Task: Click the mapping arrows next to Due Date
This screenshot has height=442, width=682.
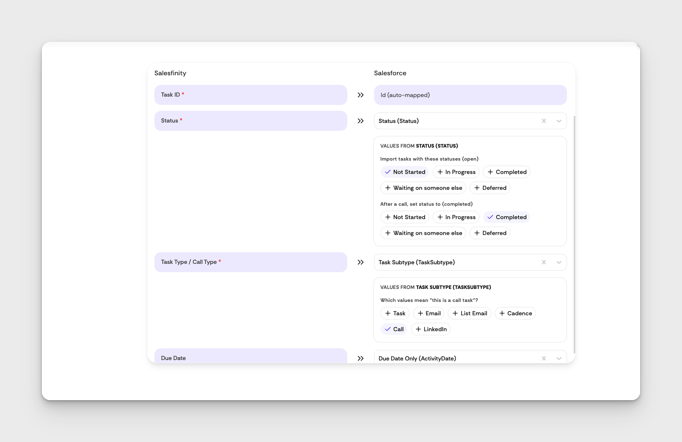Action: pyautogui.click(x=361, y=358)
